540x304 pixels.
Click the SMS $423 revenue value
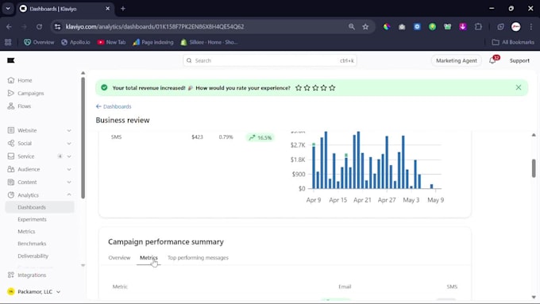(x=197, y=137)
